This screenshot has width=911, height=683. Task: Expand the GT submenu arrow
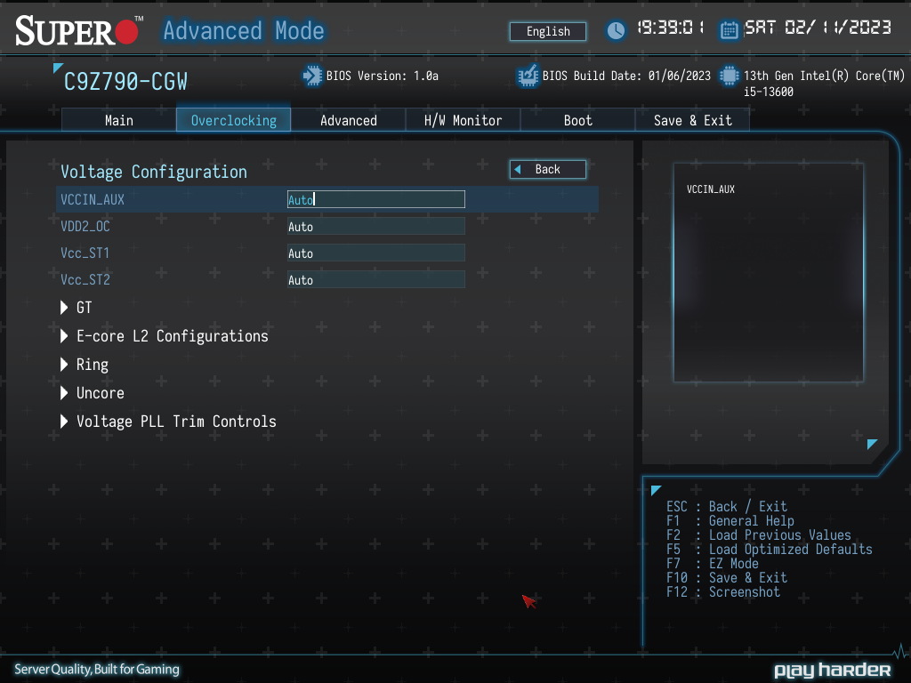(x=64, y=307)
